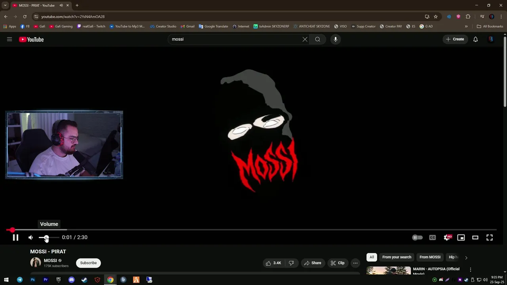
Task: Select the All filter chip
Action: (372, 257)
